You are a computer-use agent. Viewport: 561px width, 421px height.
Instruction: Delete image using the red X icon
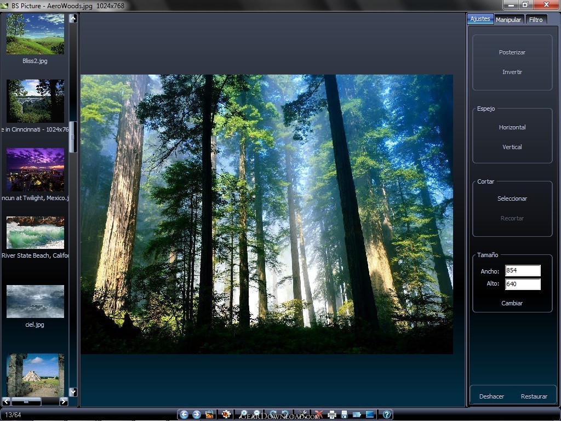pos(319,414)
